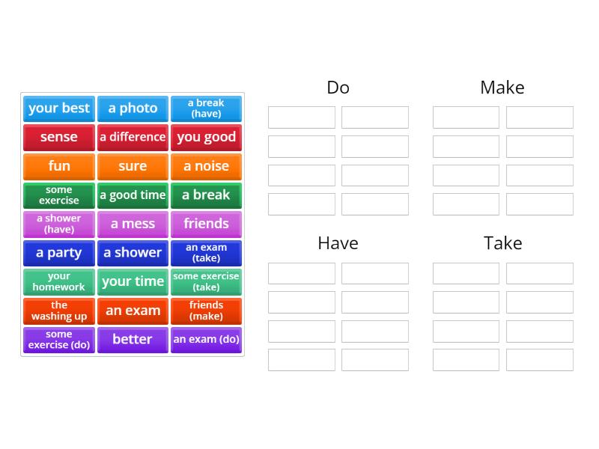Viewport: 599px width, 449px height.
Task: Pick the 'a noise' tile
Action: pyautogui.click(x=207, y=166)
